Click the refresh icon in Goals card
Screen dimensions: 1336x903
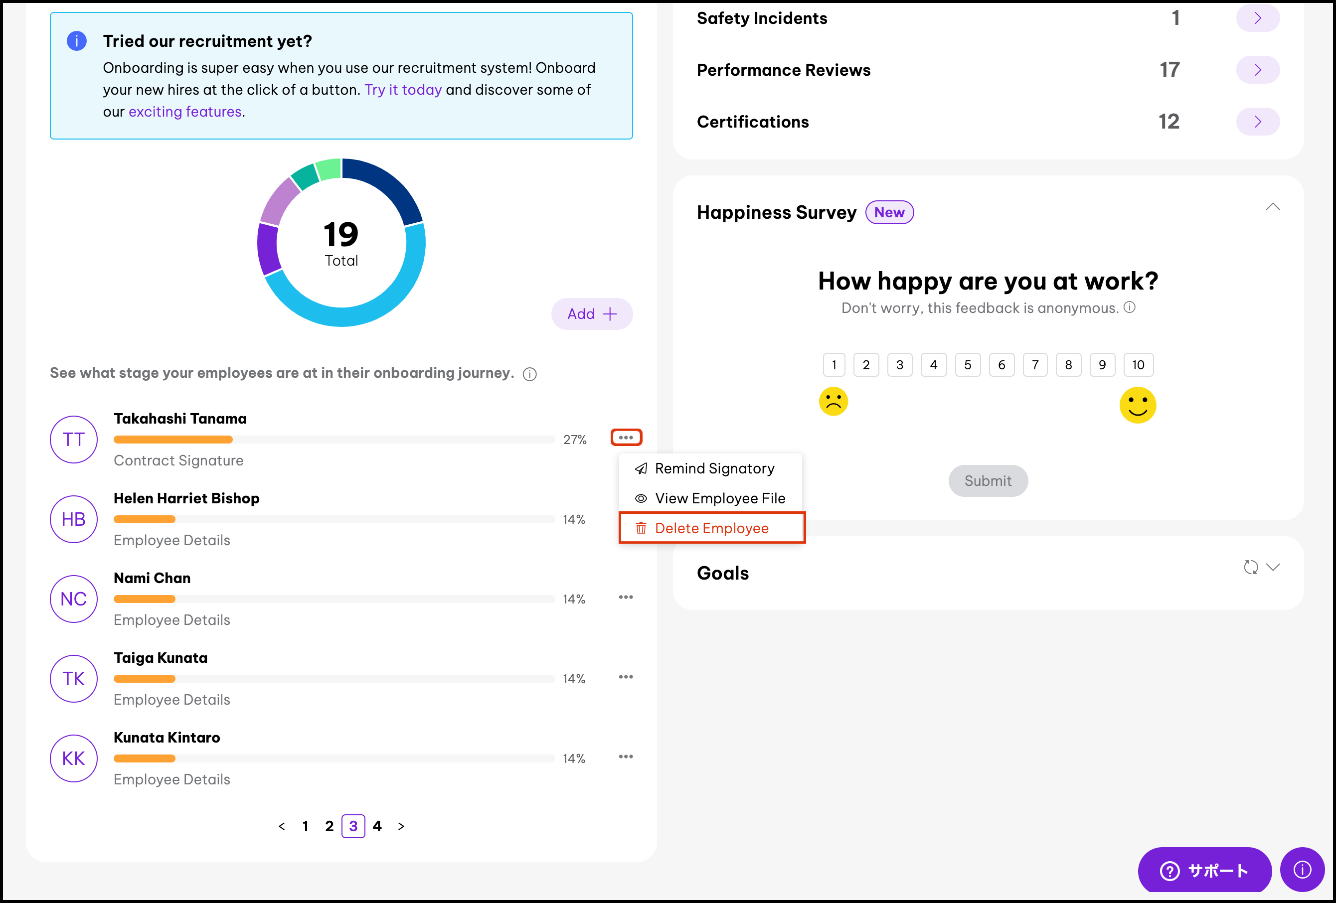(1250, 567)
